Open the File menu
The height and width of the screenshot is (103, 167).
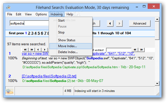10,14
